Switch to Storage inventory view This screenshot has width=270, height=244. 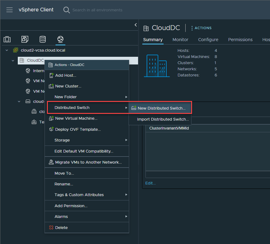click(43, 39)
